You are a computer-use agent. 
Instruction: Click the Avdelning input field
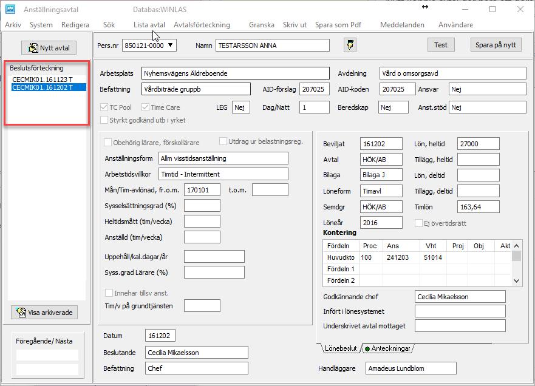coord(453,73)
